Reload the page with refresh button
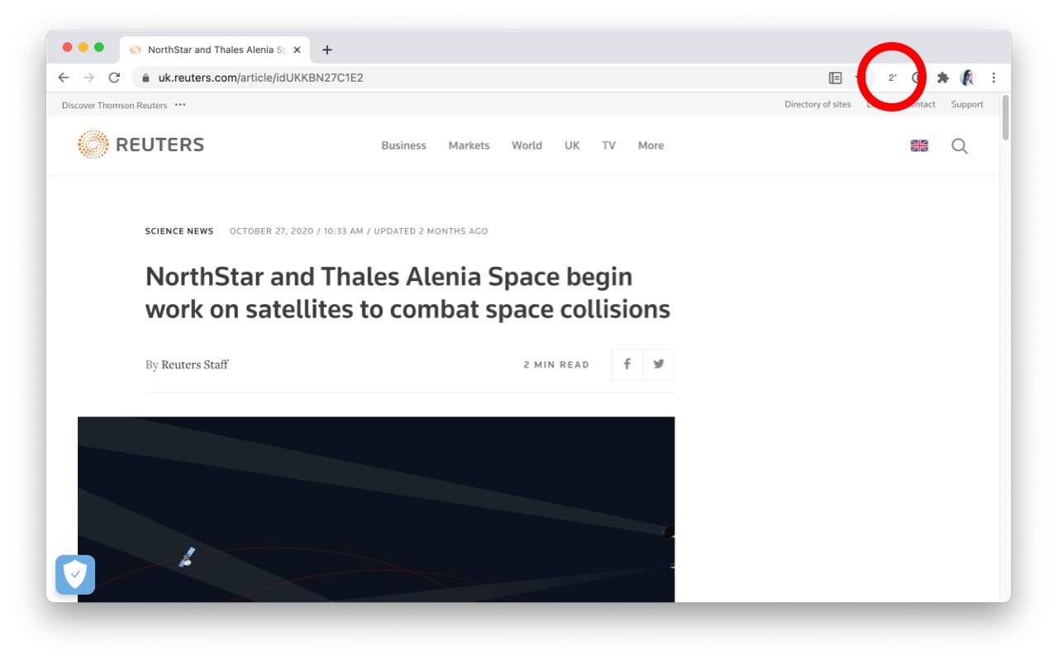This screenshot has height=661, width=1058. [x=114, y=78]
